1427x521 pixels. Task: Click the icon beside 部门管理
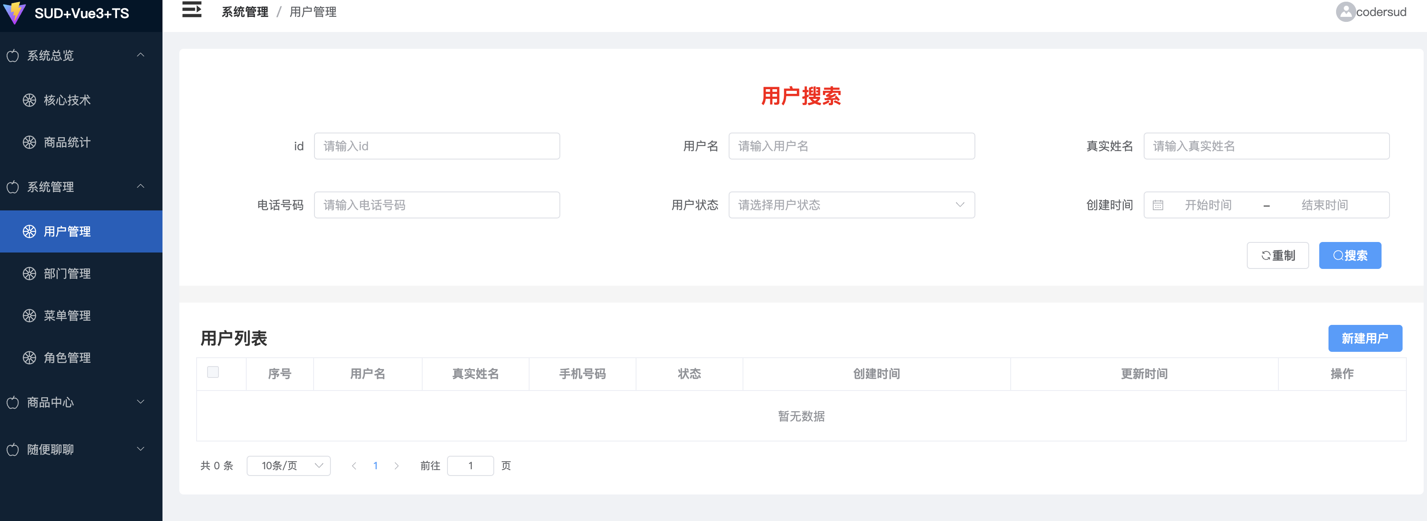(x=29, y=274)
